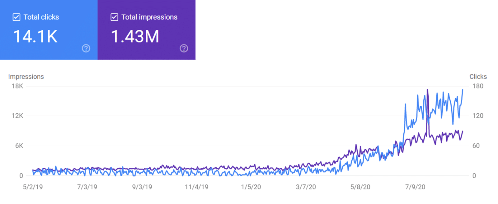The width and height of the screenshot is (498, 204).
Task: Choose the 5/8/20 date label
Action: (360, 187)
